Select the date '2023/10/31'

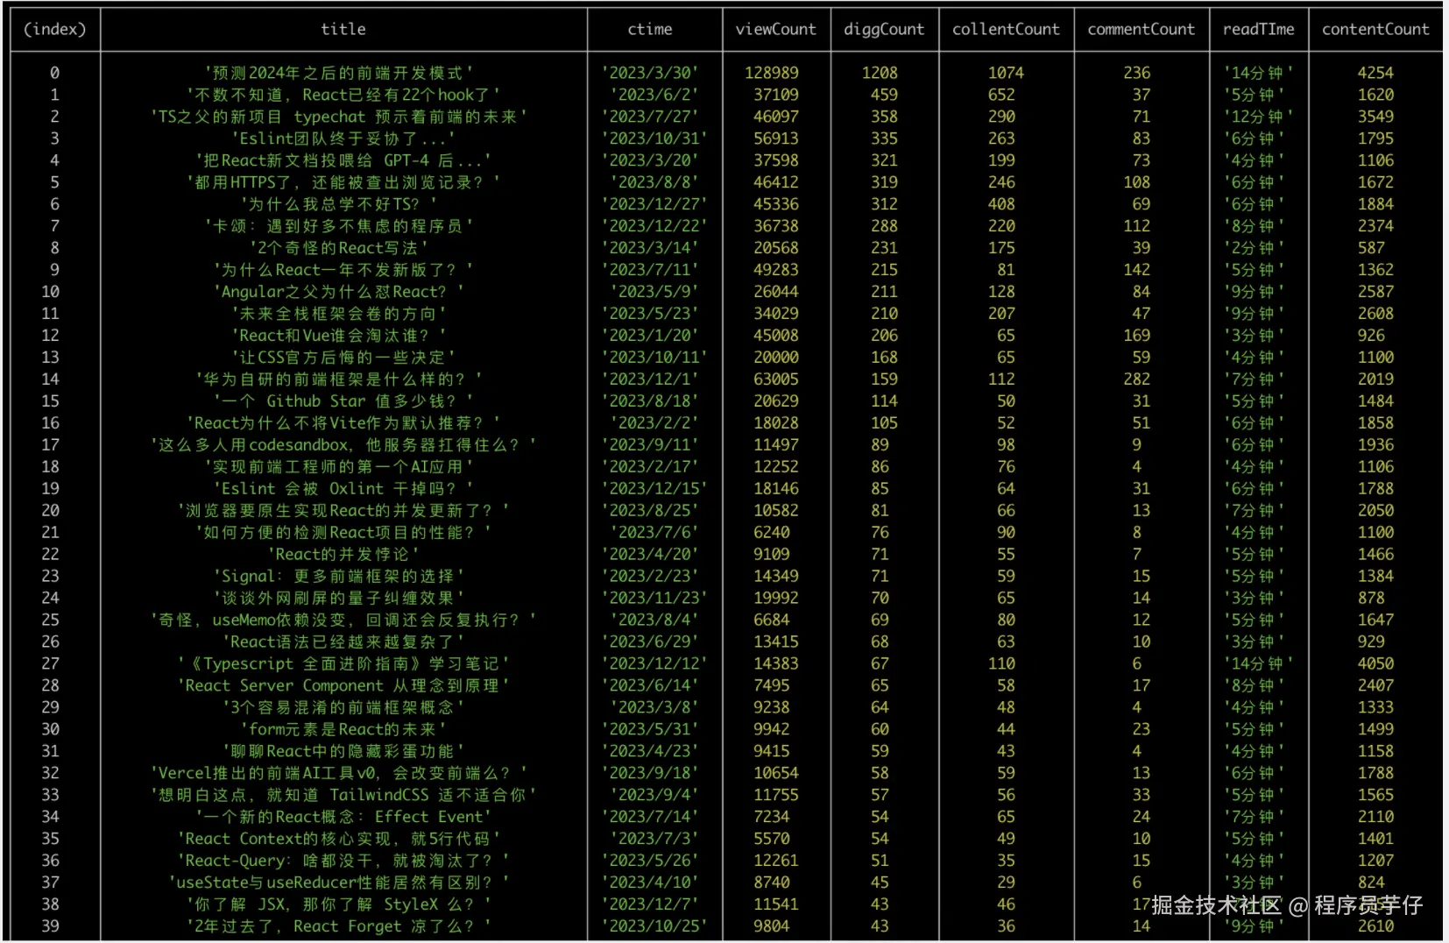click(x=654, y=138)
